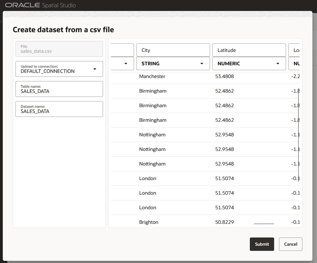Click the Latitude column name field
Screen dimensions: 317x263
[249, 50]
